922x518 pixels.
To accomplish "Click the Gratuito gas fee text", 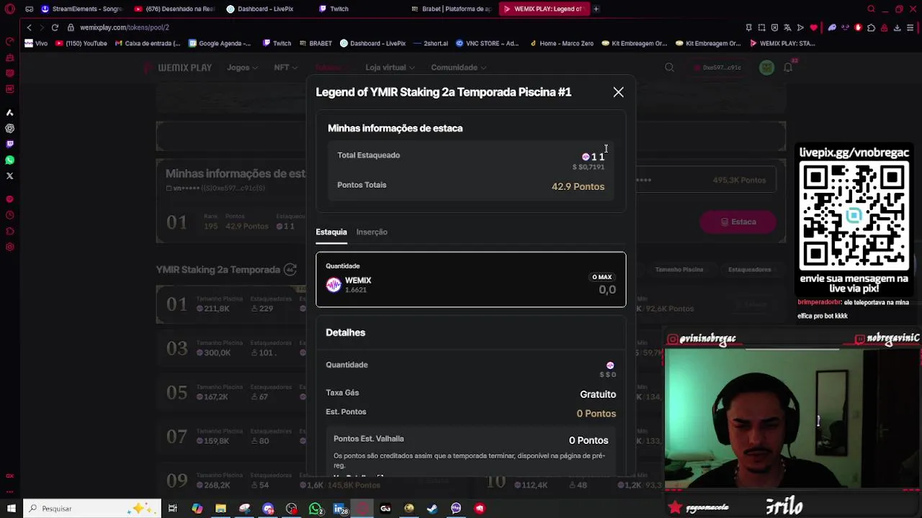I will pos(598,394).
